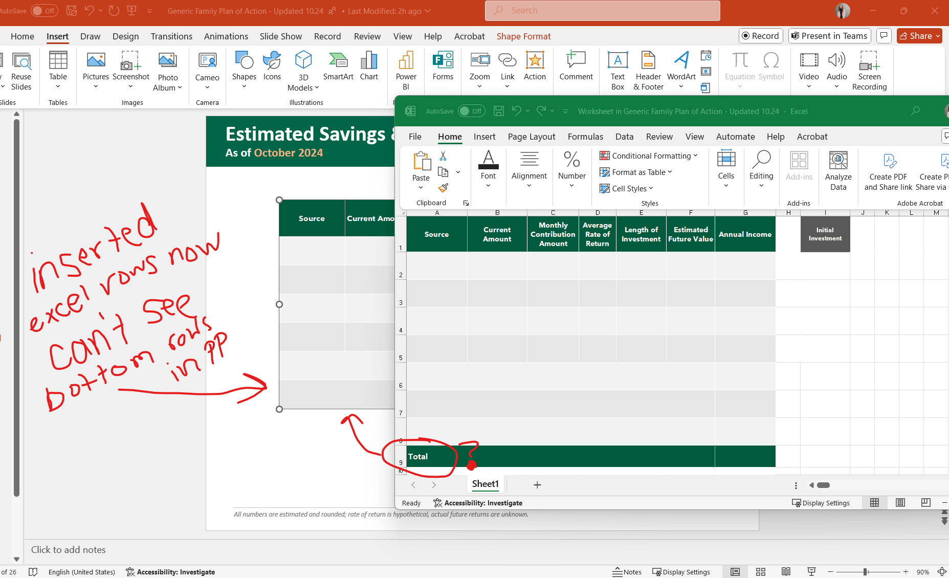
Task: Click Excel horizontal scrollbar thumb
Action: pos(823,485)
